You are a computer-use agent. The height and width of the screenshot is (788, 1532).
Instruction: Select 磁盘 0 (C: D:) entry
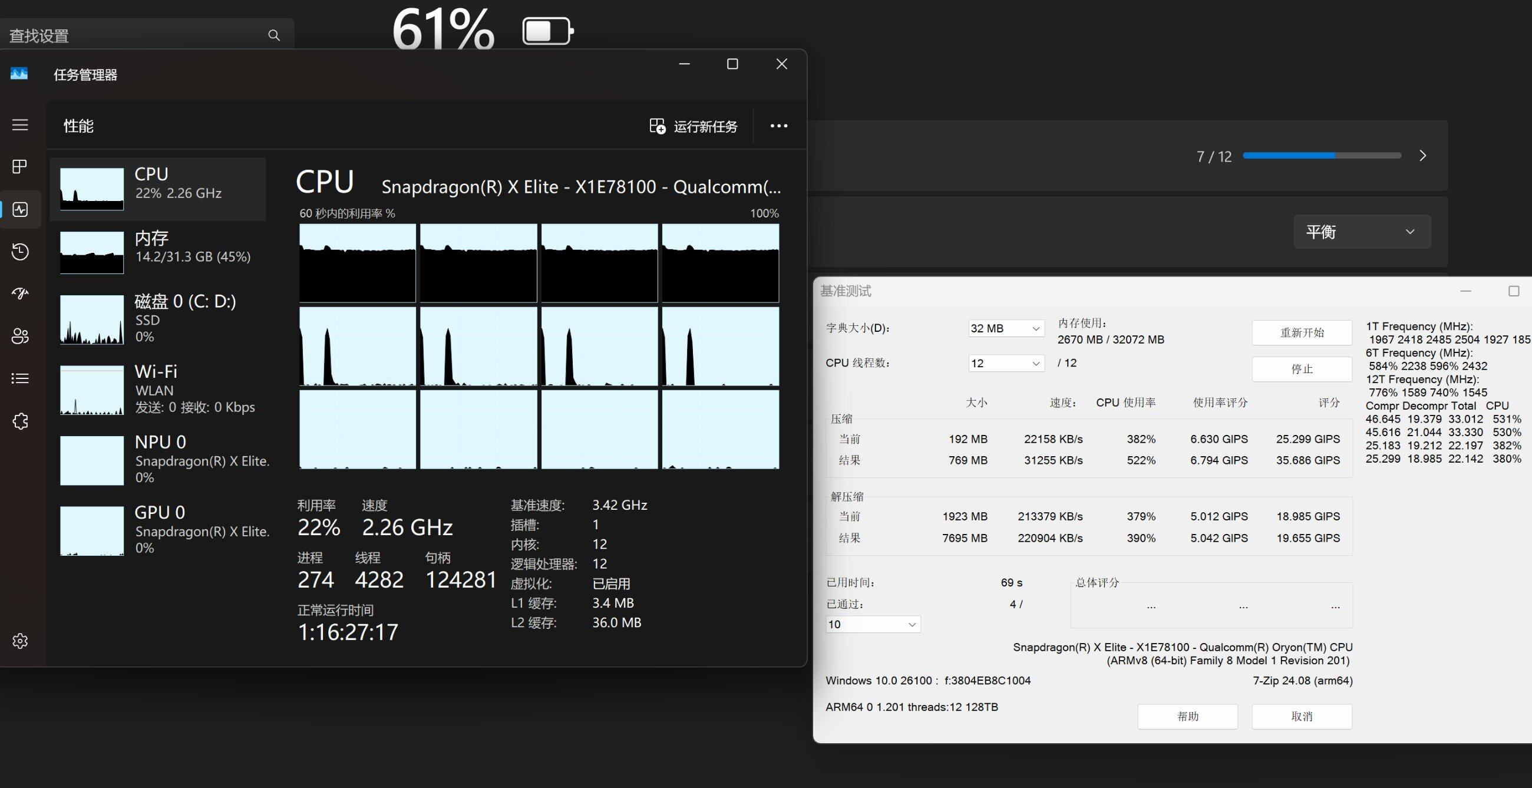point(157,319)
